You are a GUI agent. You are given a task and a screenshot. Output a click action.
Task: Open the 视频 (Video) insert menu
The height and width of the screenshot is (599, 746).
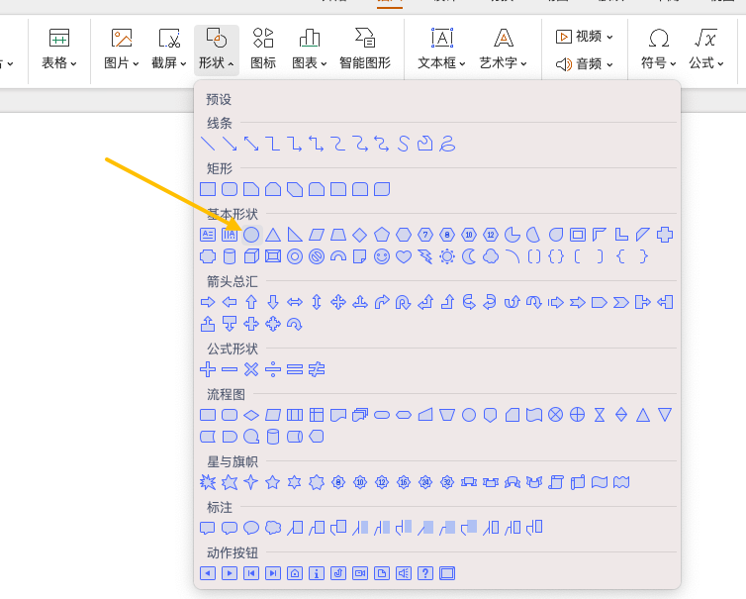click(584, 37)
